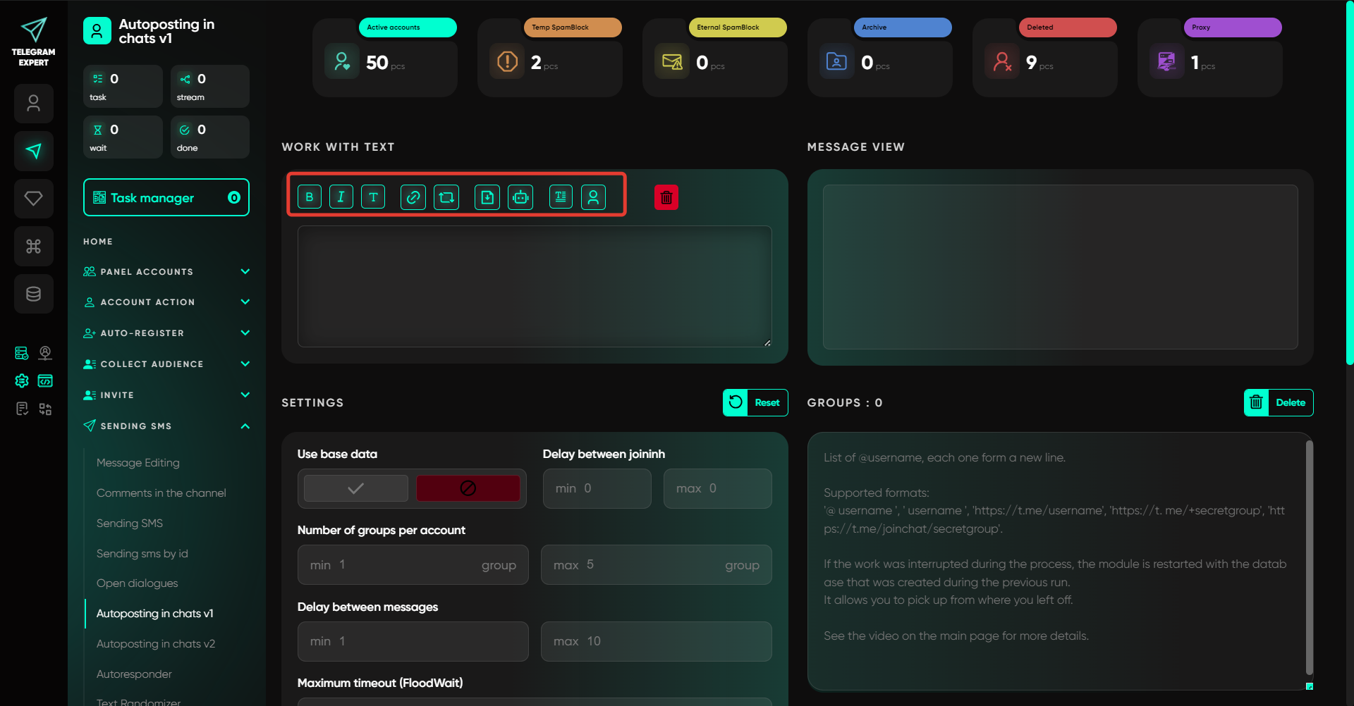Open Message Editing page
The image size is (1354, 706).
(x=138, y=463)
